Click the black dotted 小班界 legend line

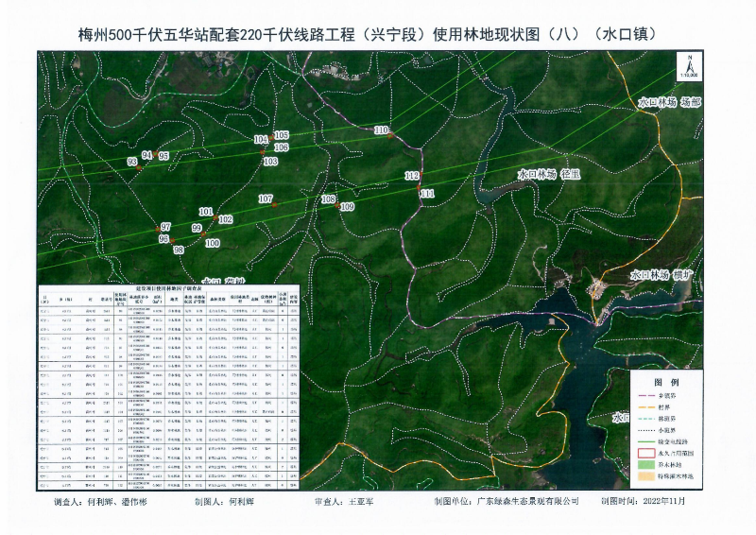pos(646,430)
